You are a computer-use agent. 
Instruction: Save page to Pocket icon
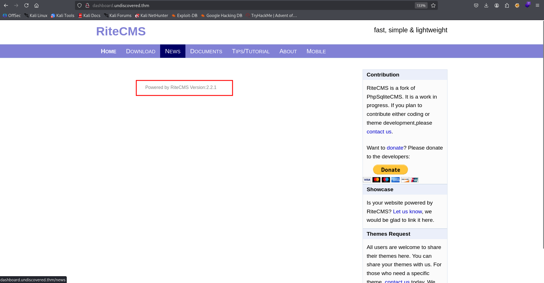[476, 5]
